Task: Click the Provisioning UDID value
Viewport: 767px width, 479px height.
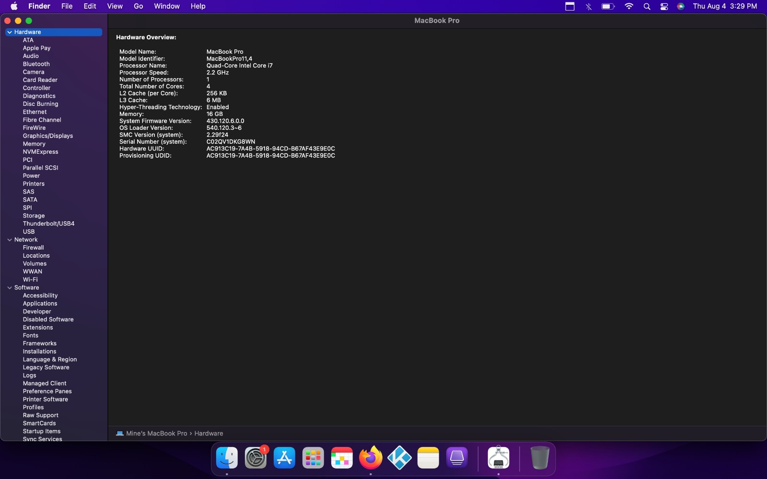Action: tap(270, 156)
